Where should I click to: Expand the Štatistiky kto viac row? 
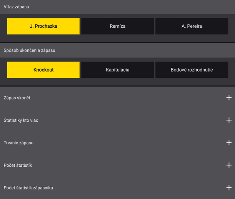click(118, 120)
